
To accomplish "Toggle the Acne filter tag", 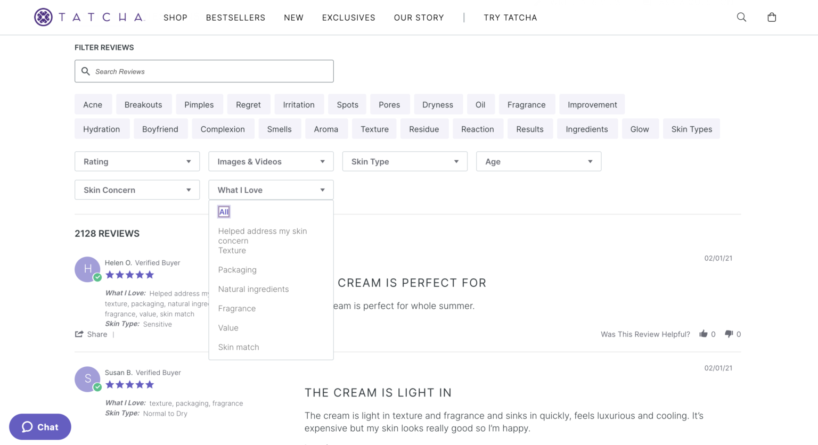I will tap(93, 105).
